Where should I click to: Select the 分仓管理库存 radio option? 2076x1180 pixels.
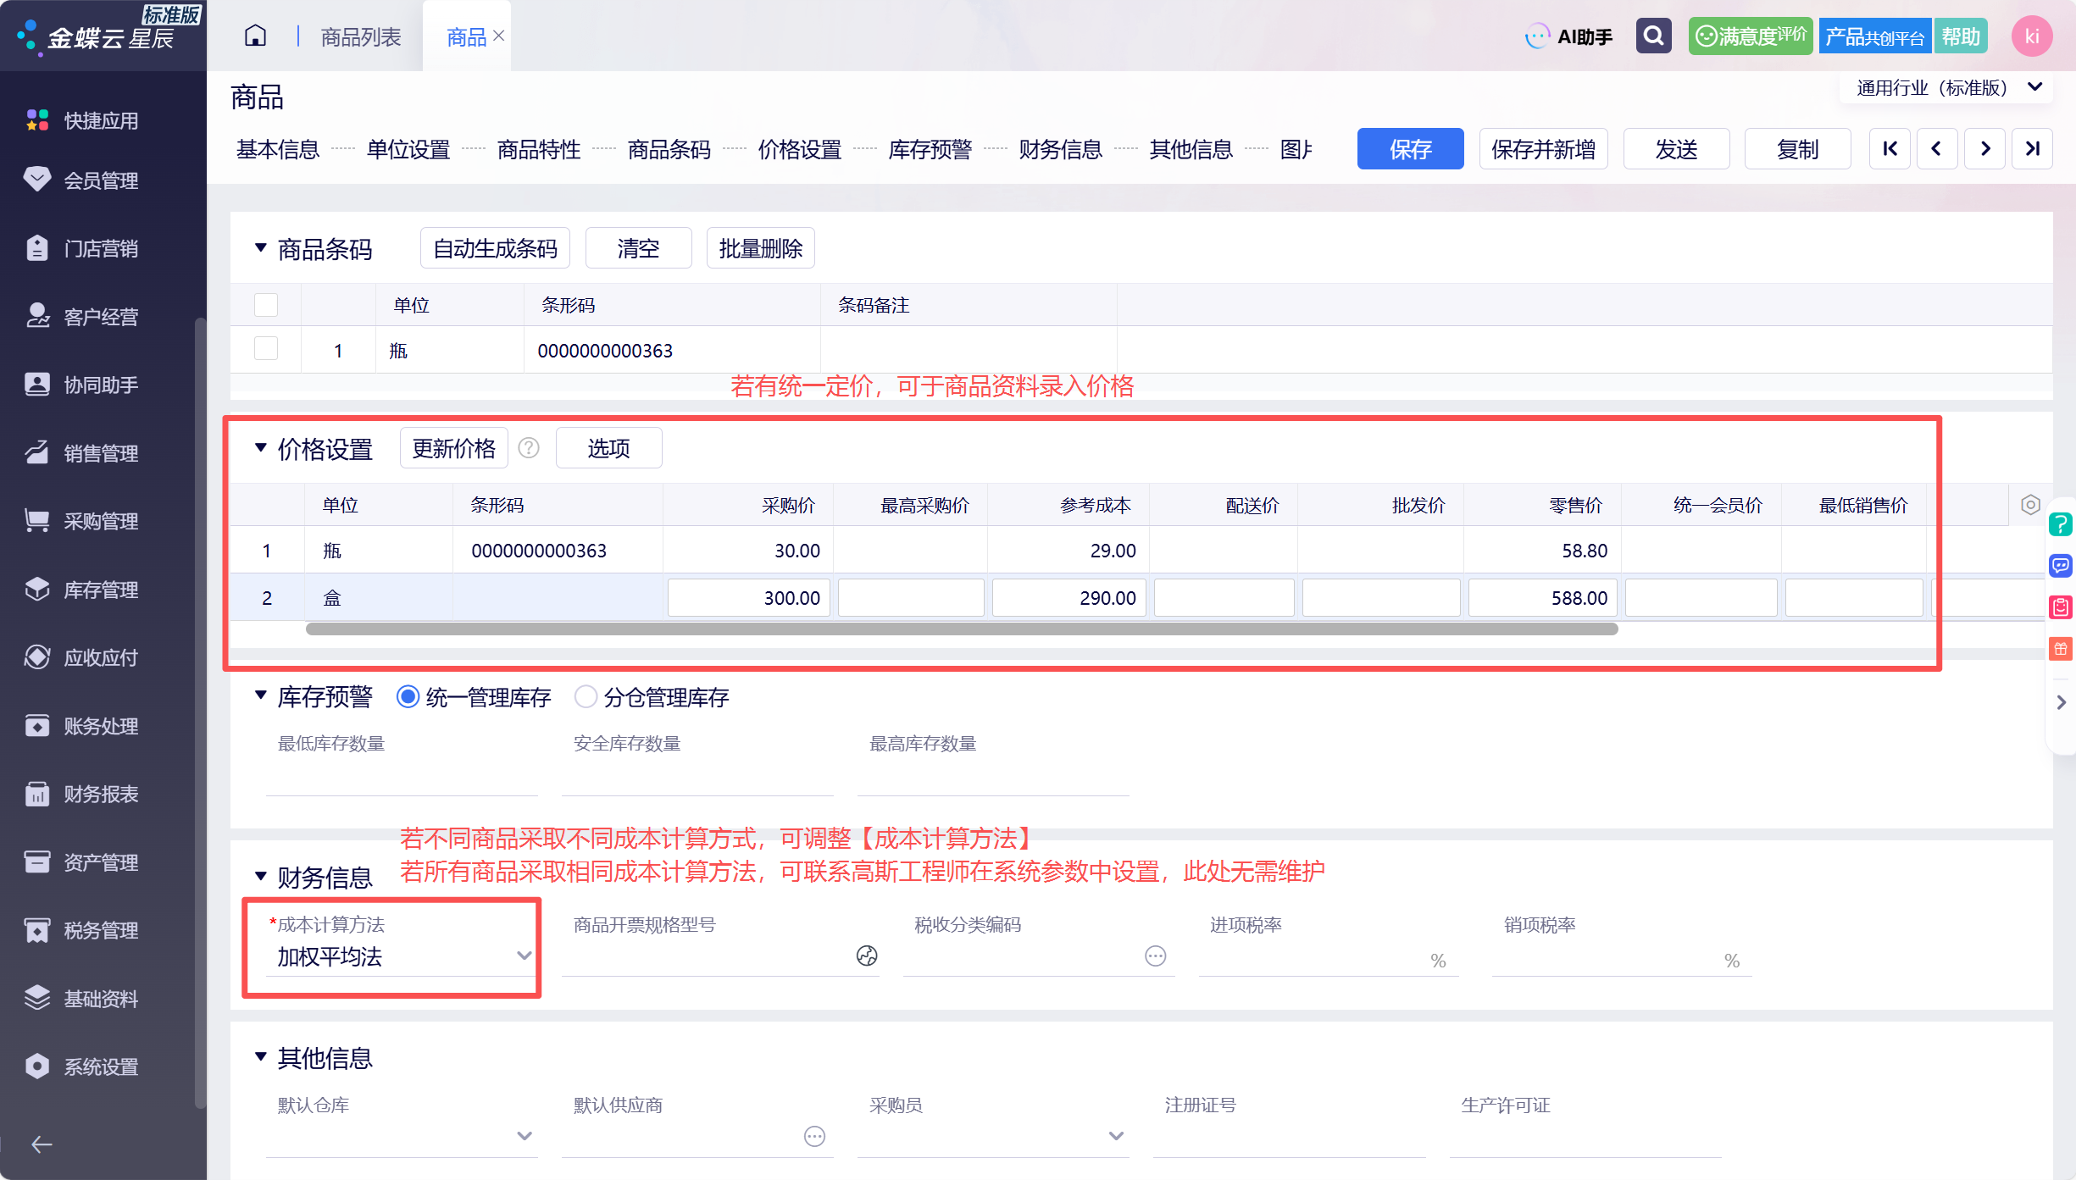click(586, 697)
